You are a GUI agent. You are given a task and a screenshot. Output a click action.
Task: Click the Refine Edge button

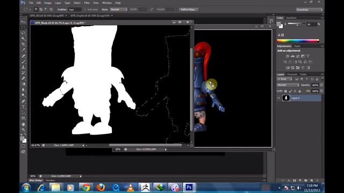(x=189, y=10)
